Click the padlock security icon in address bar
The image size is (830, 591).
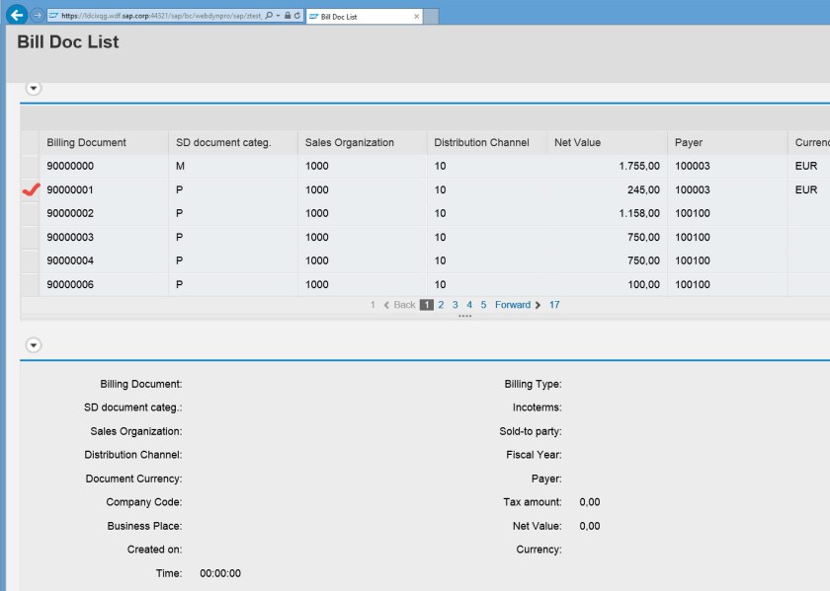click(287, 17)
